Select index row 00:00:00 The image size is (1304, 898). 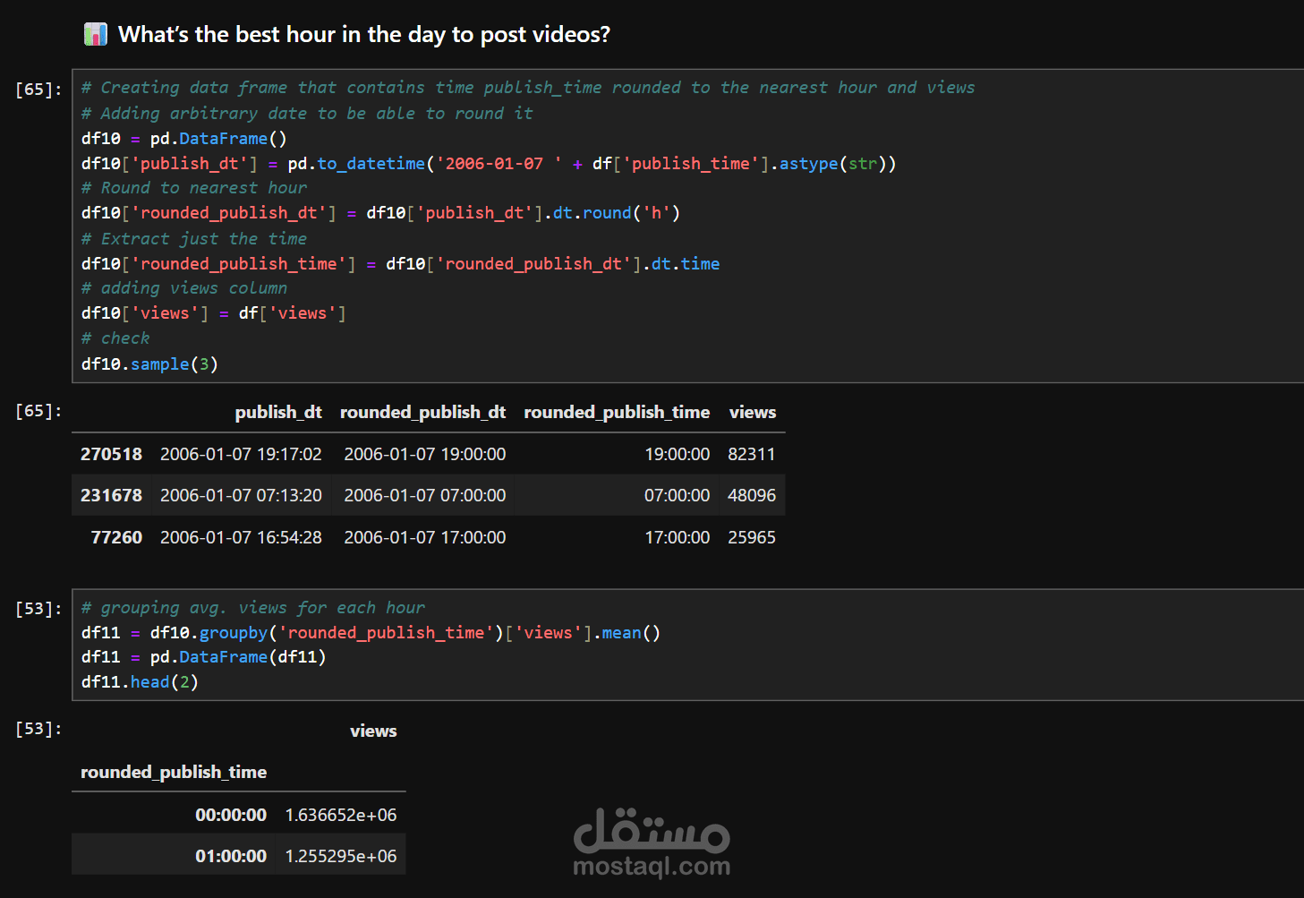pos(231,815)
